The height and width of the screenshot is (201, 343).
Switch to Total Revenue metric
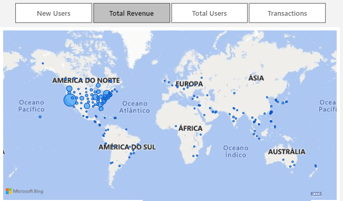[132, 13]
